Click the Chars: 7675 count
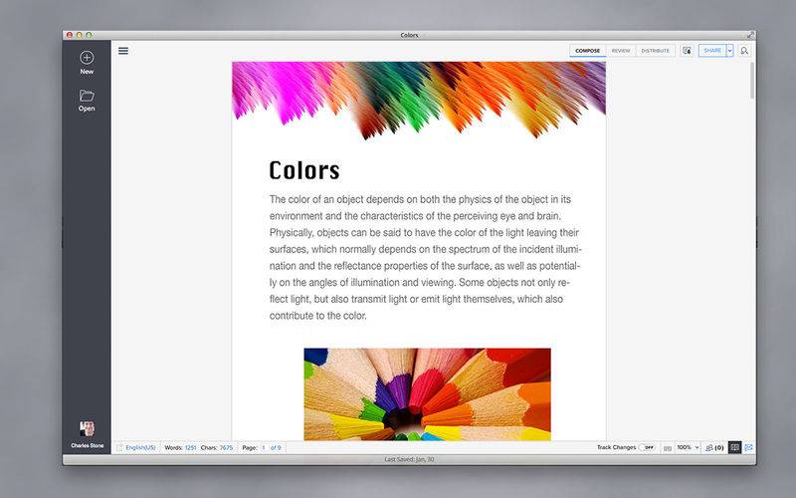The image size is (796, 498). coord(217,447)
